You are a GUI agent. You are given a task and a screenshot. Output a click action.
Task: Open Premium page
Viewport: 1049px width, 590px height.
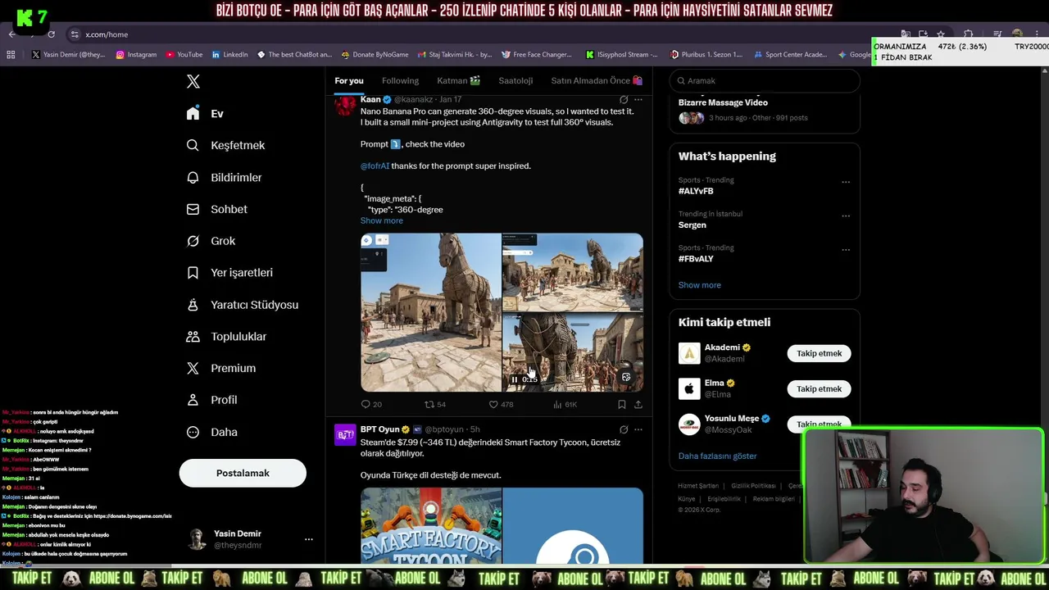pyautogui.click(x=220, y=368)
